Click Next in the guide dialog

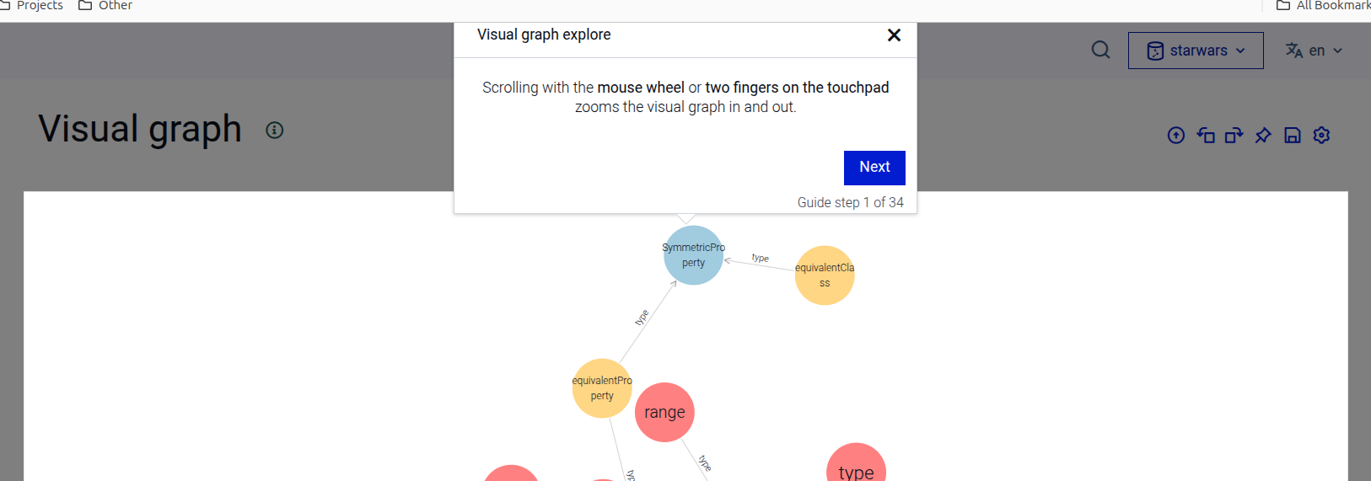tap(874, 168)
